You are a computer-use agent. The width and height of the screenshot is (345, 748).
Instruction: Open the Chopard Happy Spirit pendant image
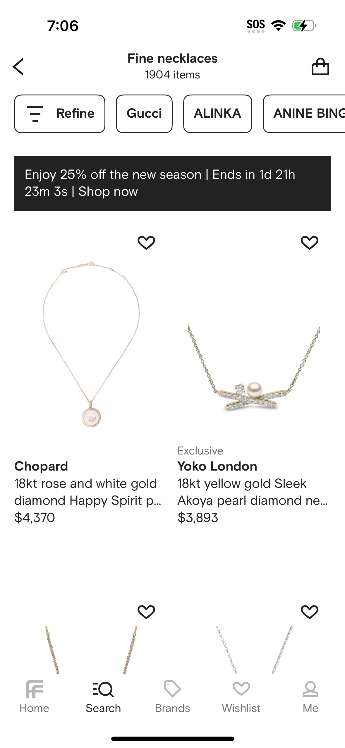91,345
